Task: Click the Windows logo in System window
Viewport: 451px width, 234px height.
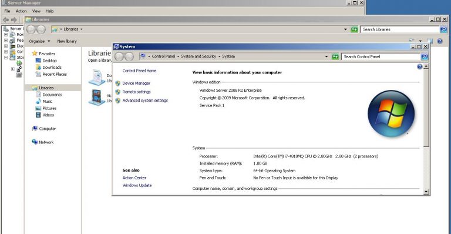Action: click(x=391, y=113)
